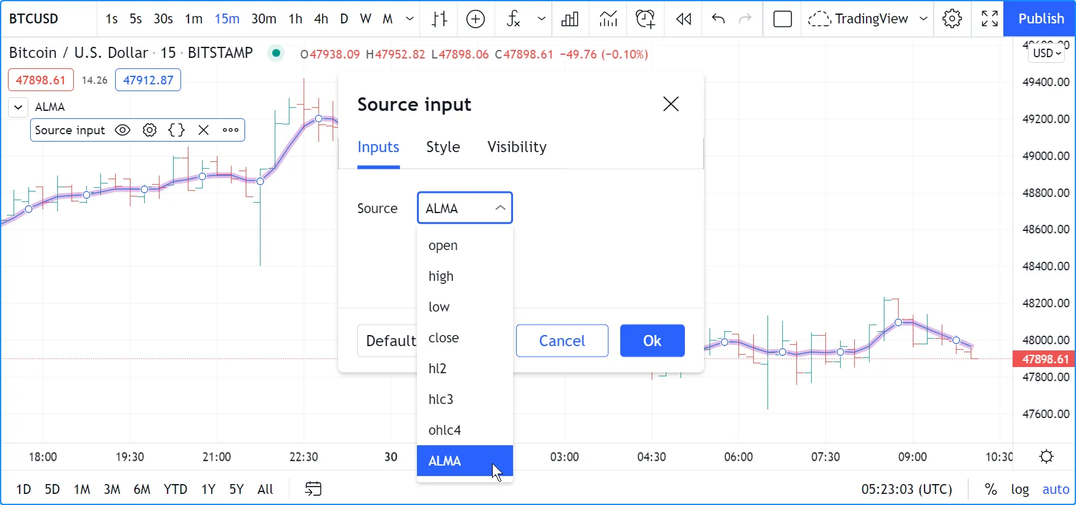
Task: Collapse the Source dropdown showing ALMA
Action: [x=465, y=208]
